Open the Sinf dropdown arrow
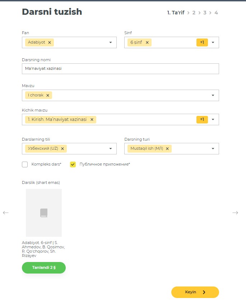Image resolution: width=246 pixels, height=307 pixels. tap(213, 42)
